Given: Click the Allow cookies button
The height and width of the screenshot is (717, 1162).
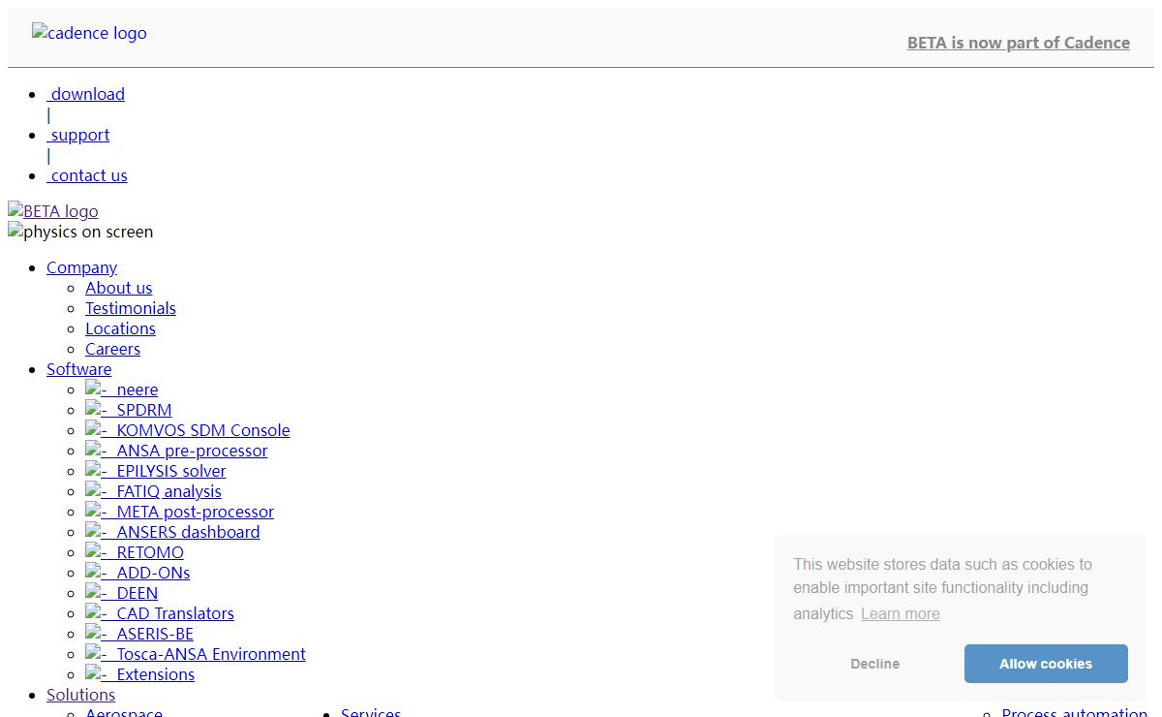Looking at the screenshot, I should [x=1046, y=664].
